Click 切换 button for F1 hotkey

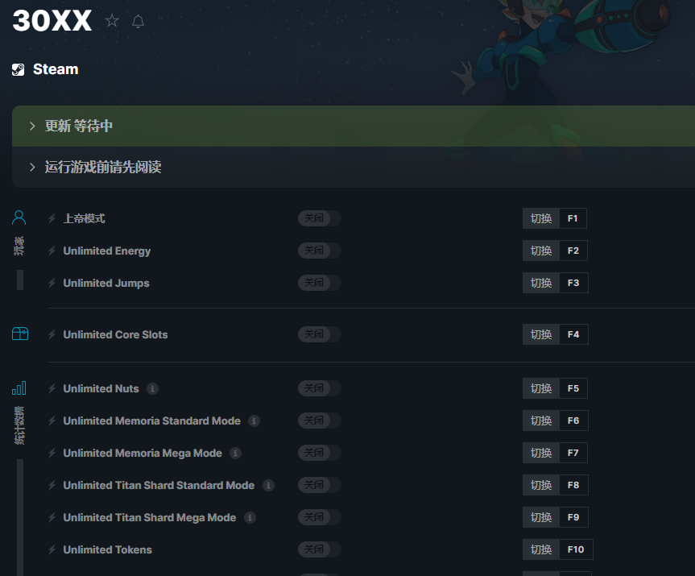[541, 218]
